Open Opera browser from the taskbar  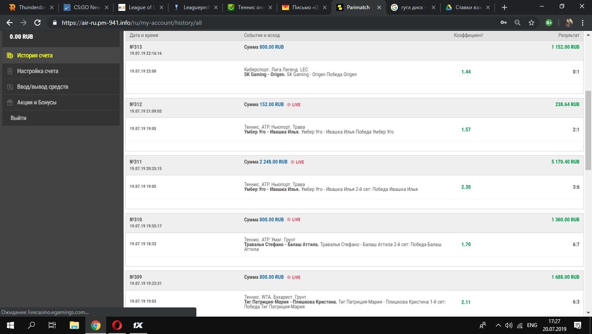coord(117,325)
